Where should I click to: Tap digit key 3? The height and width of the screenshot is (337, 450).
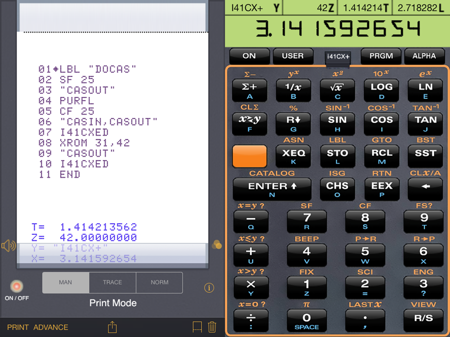coord(424,287)
